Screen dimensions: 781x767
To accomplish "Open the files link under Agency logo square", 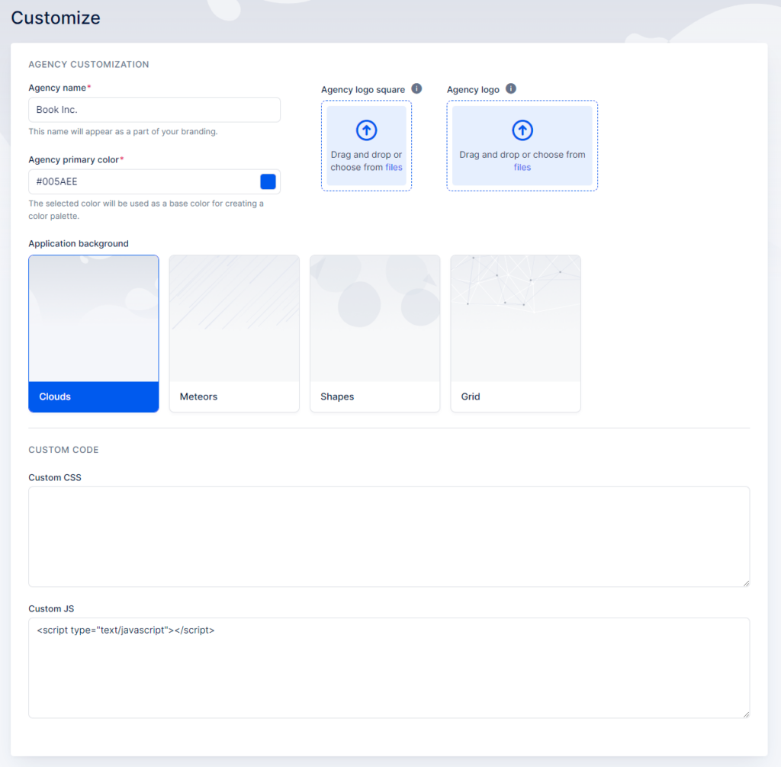I will tap(391, 167).
